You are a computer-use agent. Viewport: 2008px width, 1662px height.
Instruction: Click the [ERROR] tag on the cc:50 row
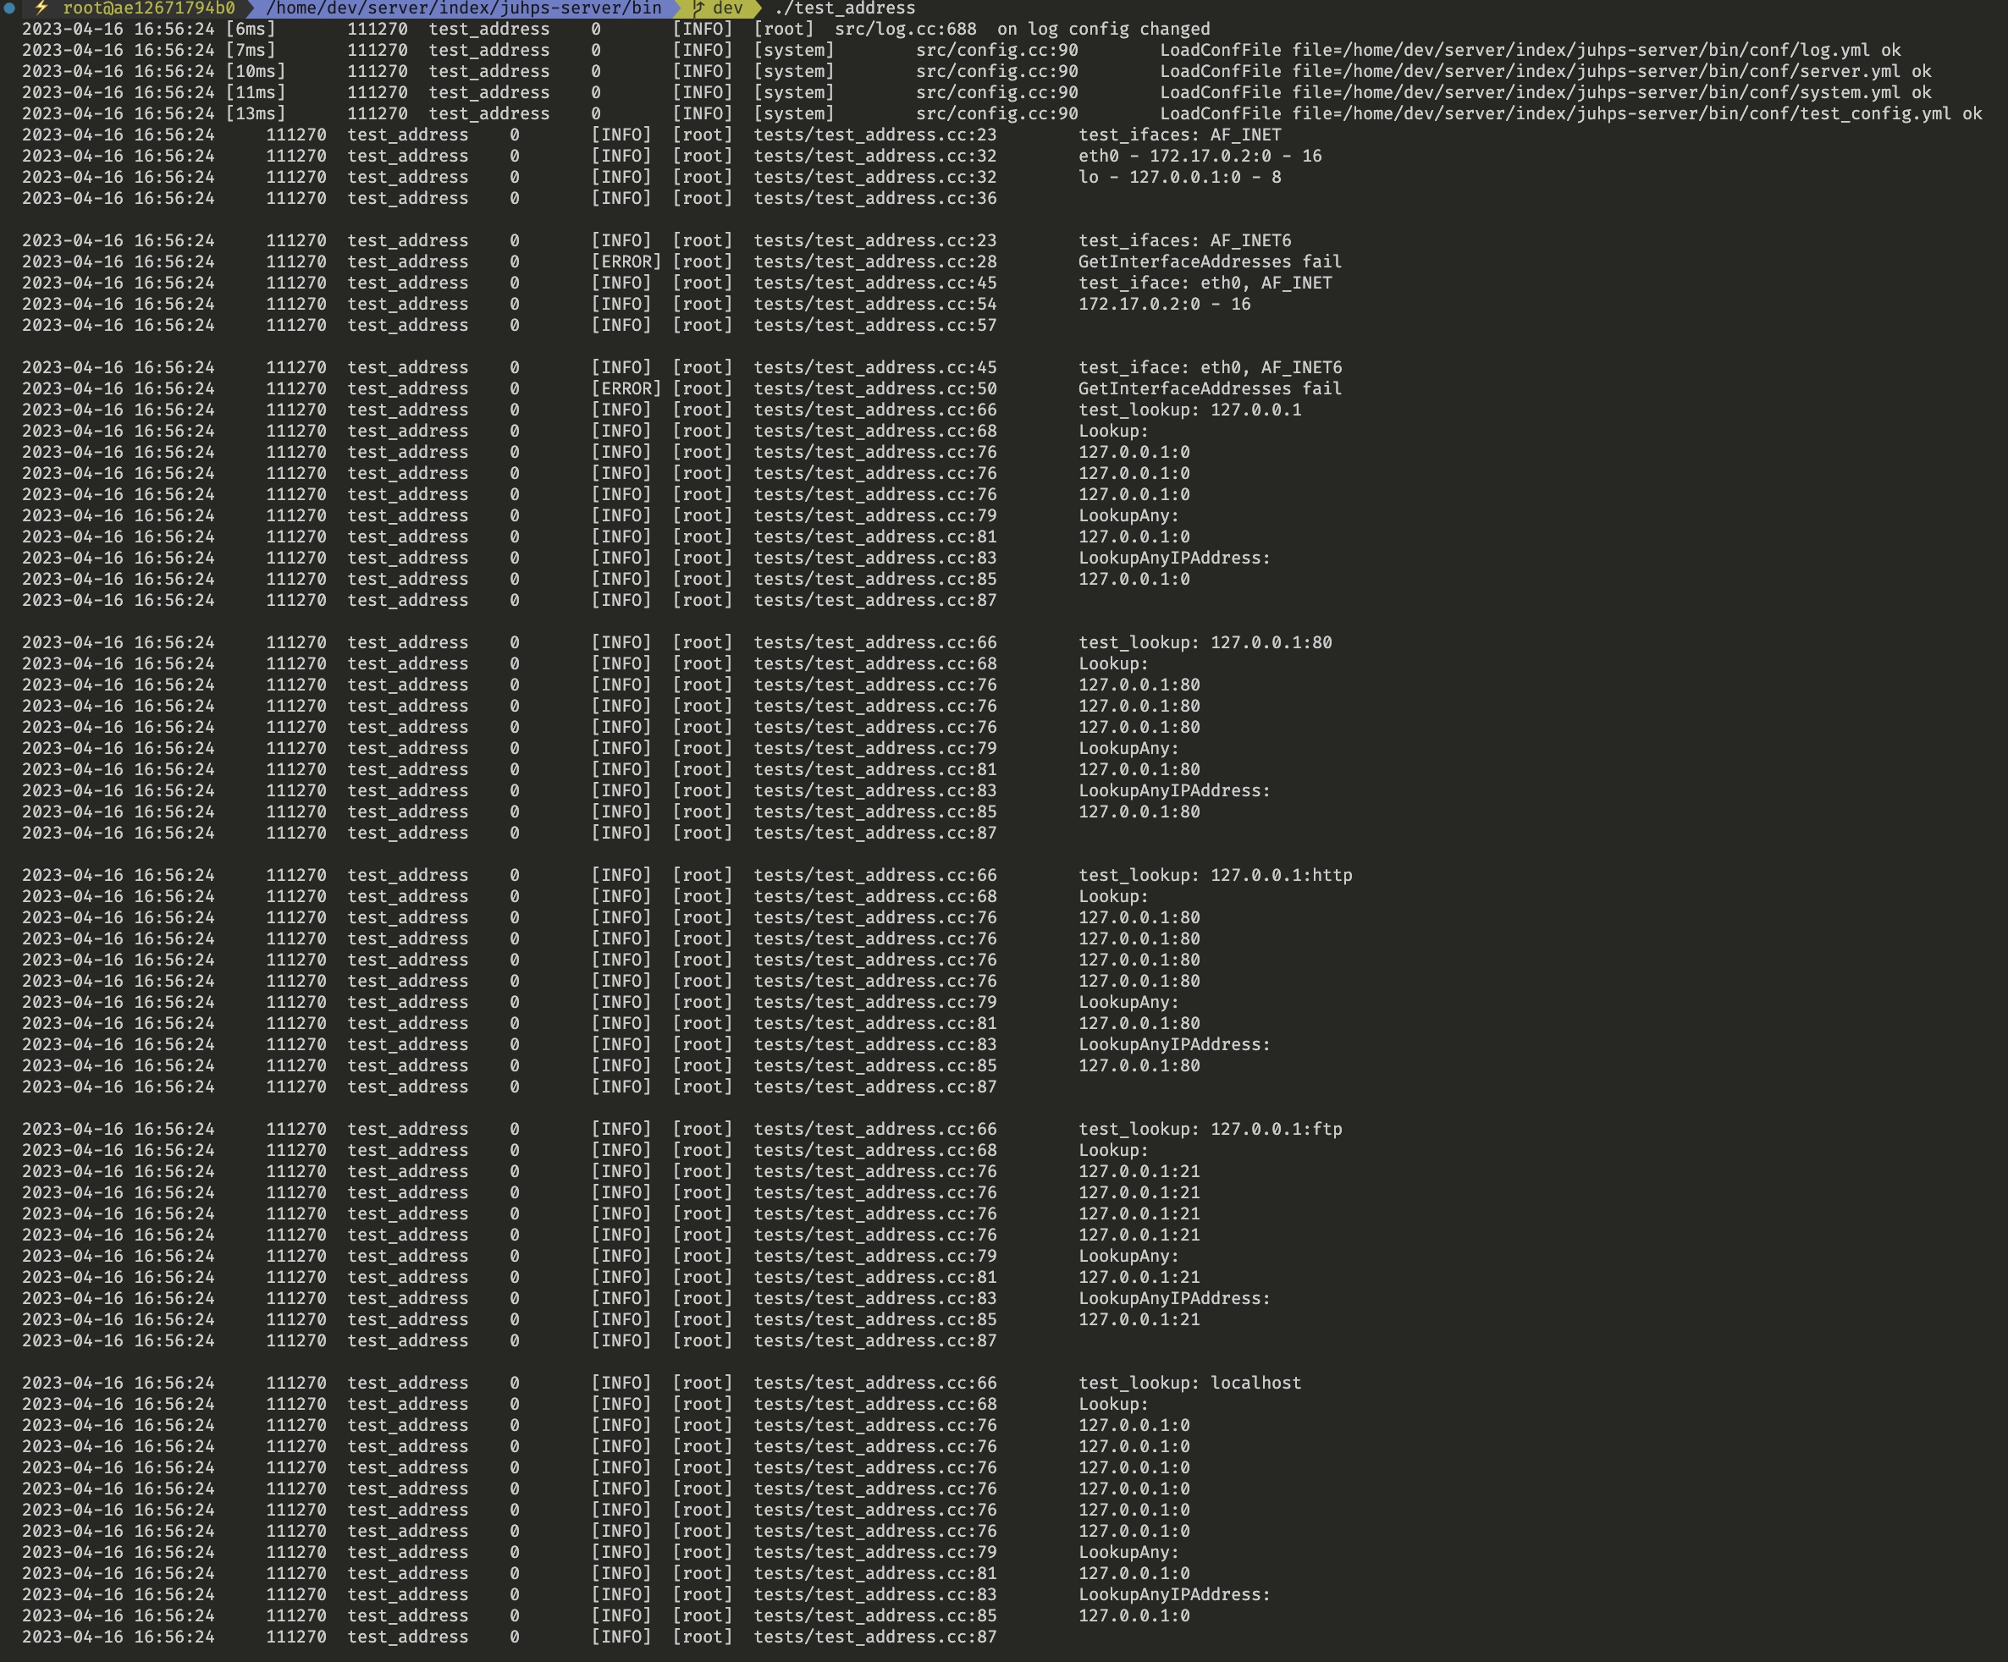point(626,389)
